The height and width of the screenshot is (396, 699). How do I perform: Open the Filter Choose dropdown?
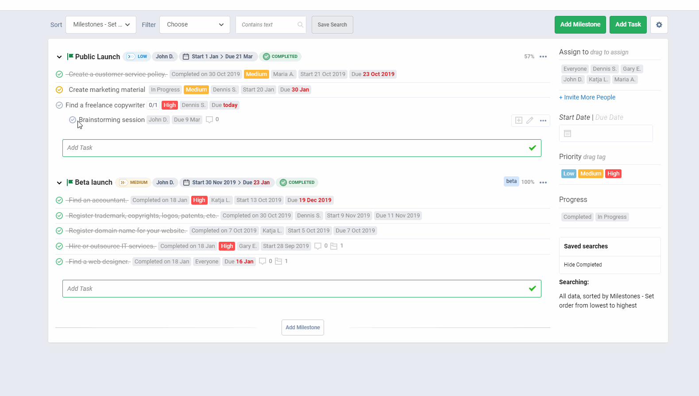195,25
